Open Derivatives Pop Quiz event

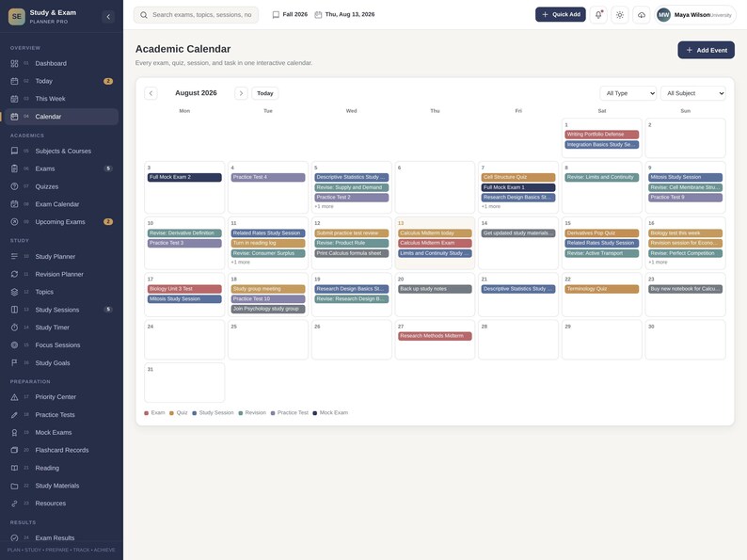[602, 233]
